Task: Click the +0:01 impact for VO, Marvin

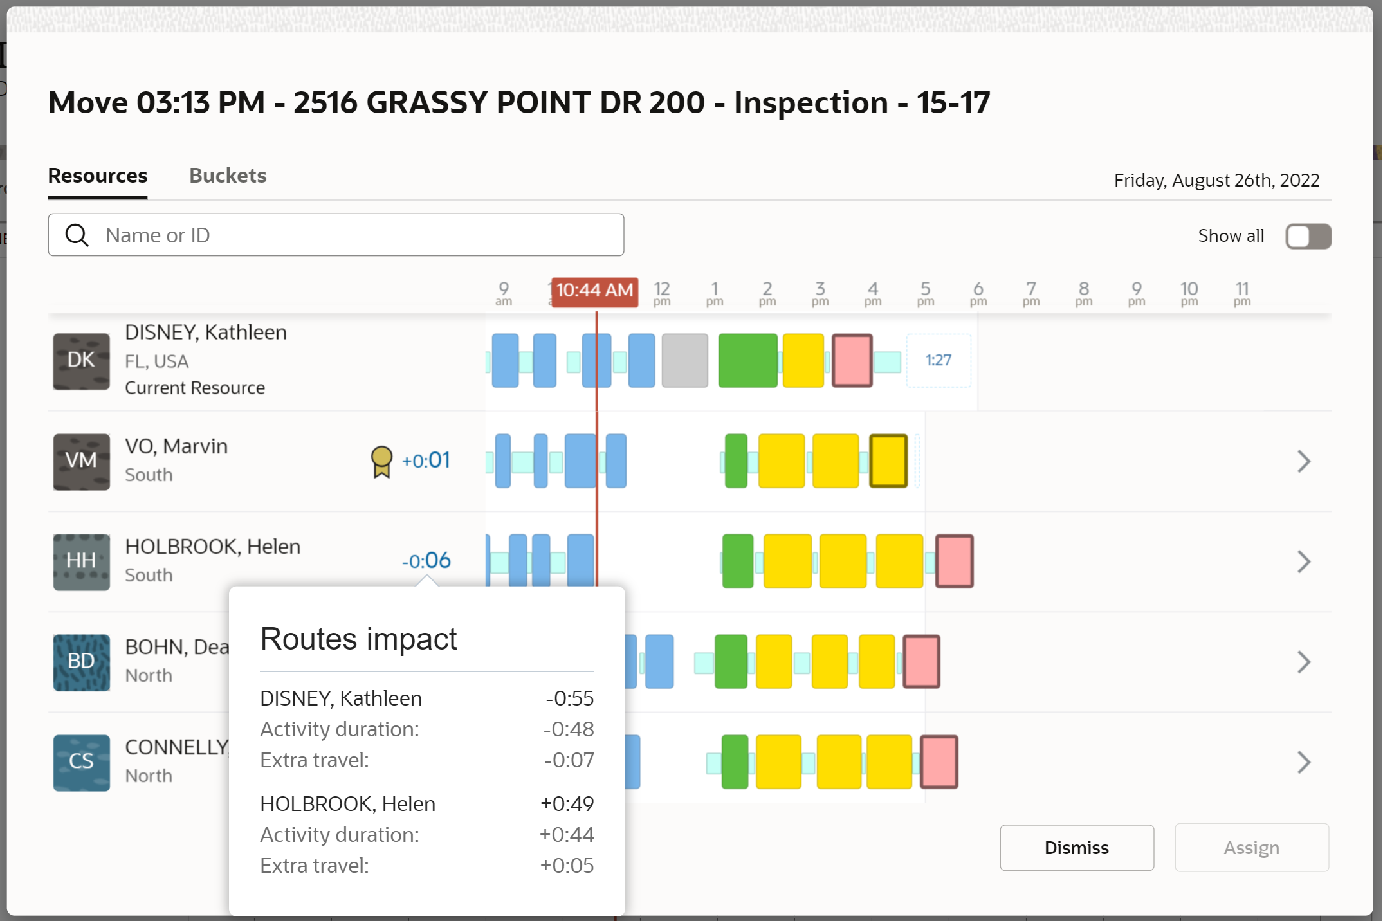Action: coord(426,461)
